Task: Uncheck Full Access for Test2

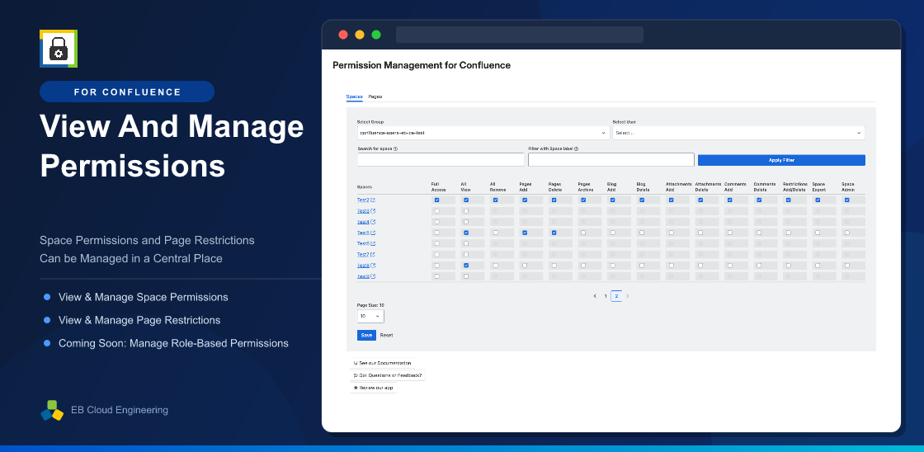Action: pyautogui.click(x=436, y=200)
